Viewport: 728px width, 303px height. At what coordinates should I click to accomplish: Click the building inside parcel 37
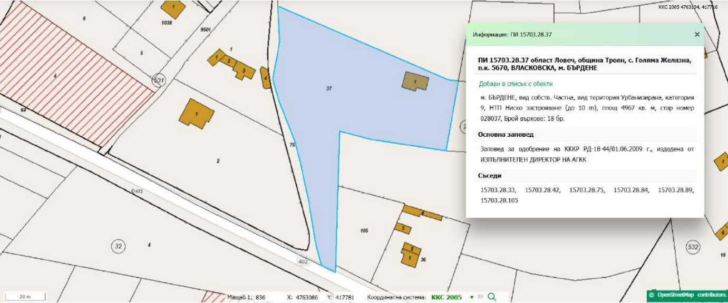tap(415, 81)
